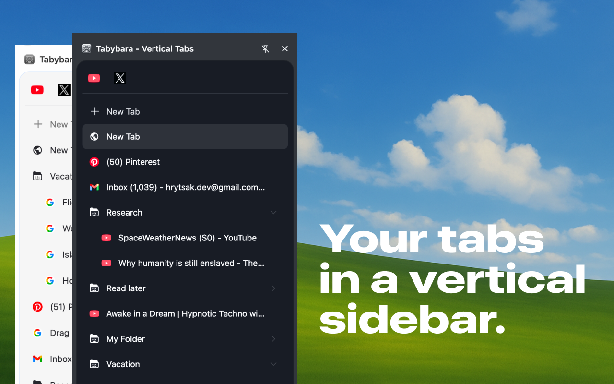This screenshot has width=614, height=384.
Task: Click the YouTube icon on Awake in a Dream
Action: (x=94, y=313)
